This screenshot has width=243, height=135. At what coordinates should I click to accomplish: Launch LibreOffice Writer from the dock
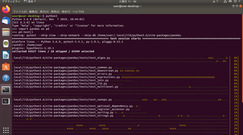(6, 55)
